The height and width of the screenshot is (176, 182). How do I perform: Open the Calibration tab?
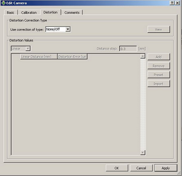click(x=29, y=13)
